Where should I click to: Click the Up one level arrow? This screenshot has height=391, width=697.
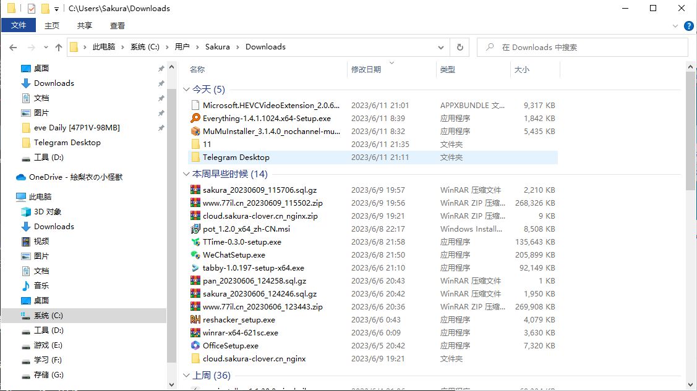pos(59,48)
